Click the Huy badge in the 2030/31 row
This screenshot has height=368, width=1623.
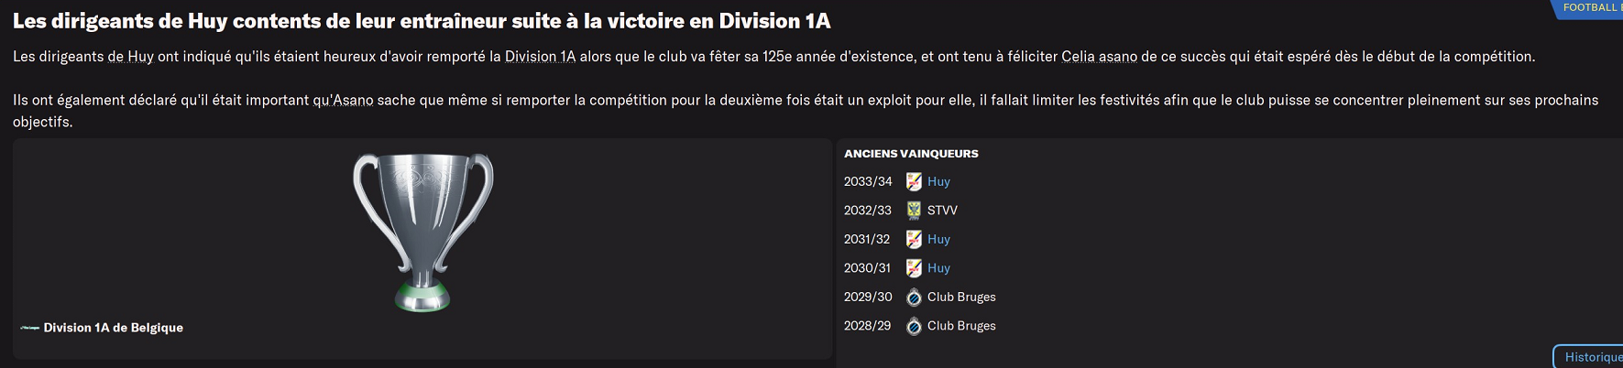[x=914, y=268]
